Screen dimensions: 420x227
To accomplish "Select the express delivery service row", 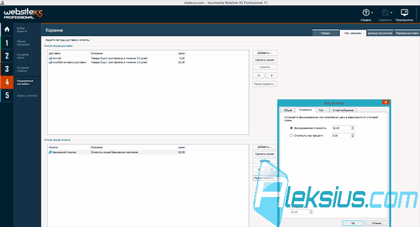I will pyautogui.click(x=117, y=62).
